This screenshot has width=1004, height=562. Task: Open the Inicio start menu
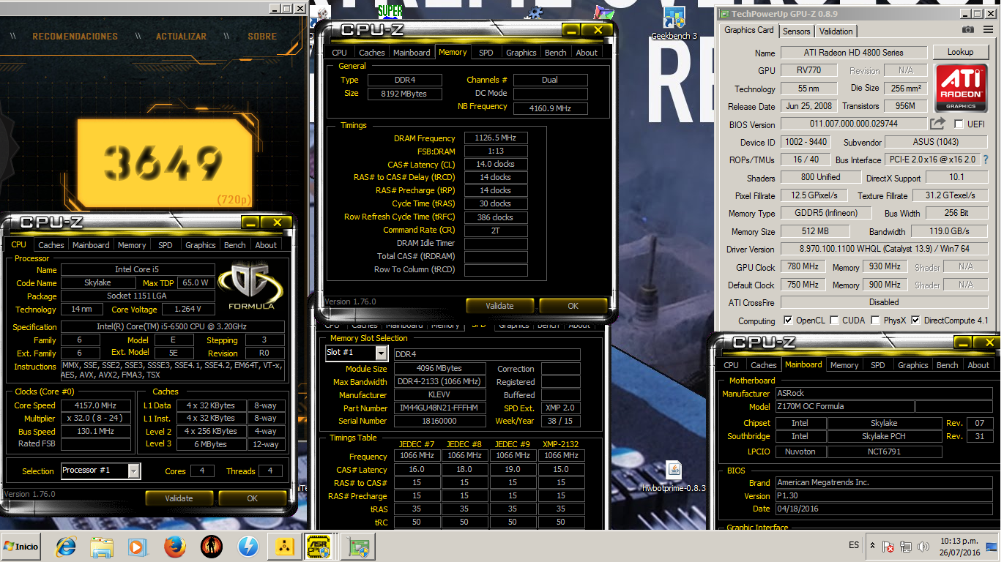click(x=21, y=547)
